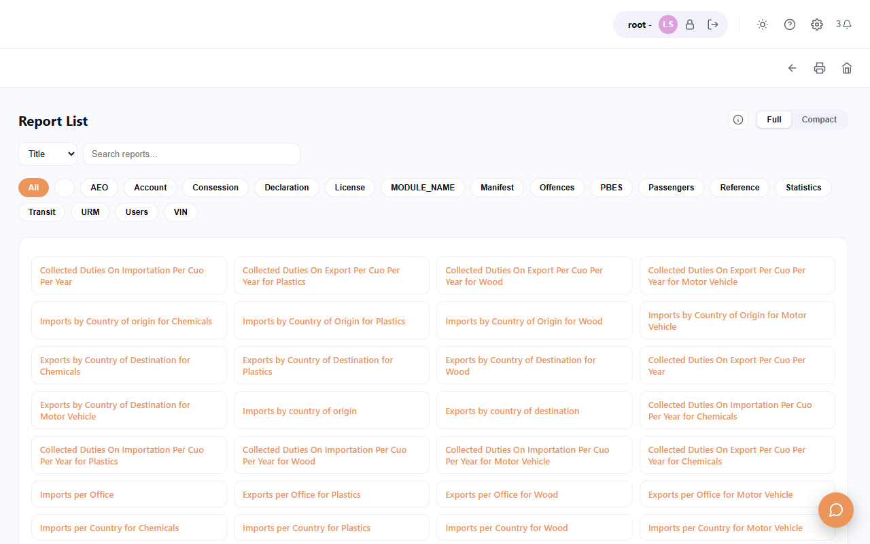Open Exports per Office for Wood

534,494
